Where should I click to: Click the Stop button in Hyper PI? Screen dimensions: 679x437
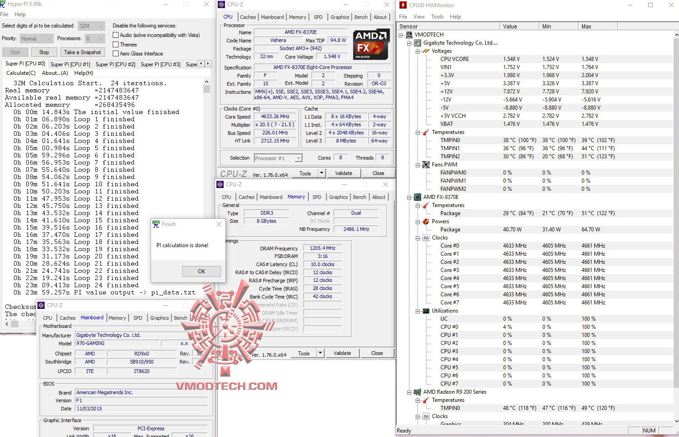tap(44, 52)
